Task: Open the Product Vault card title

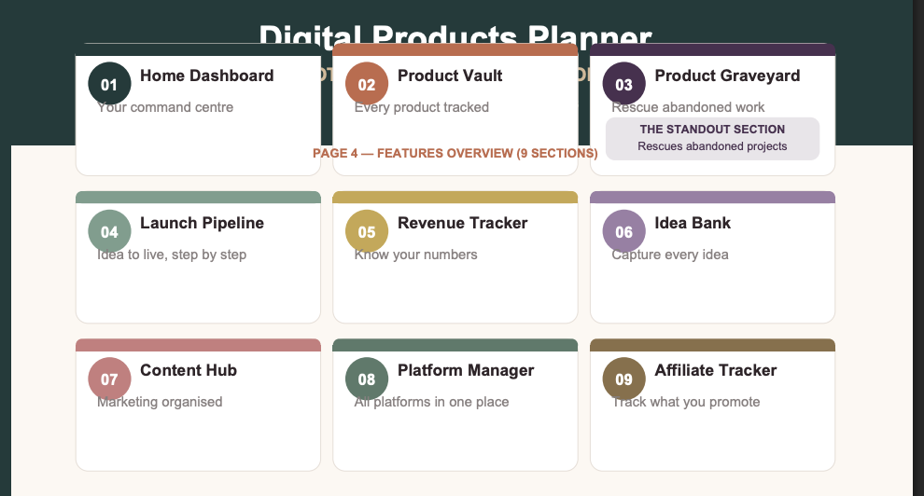Action: [450, 76]
